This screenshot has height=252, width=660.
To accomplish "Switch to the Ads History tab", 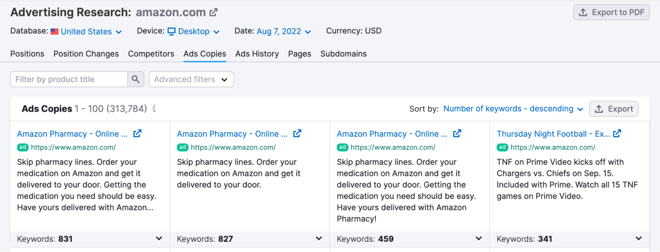I will coord(257,54).
